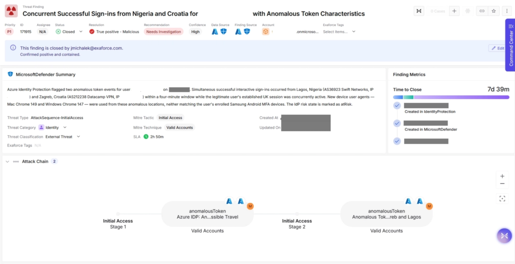Click the orange M badge on Anomalous Tok node
The width and height of the screenshot is (515, 264).
point(429,206)
